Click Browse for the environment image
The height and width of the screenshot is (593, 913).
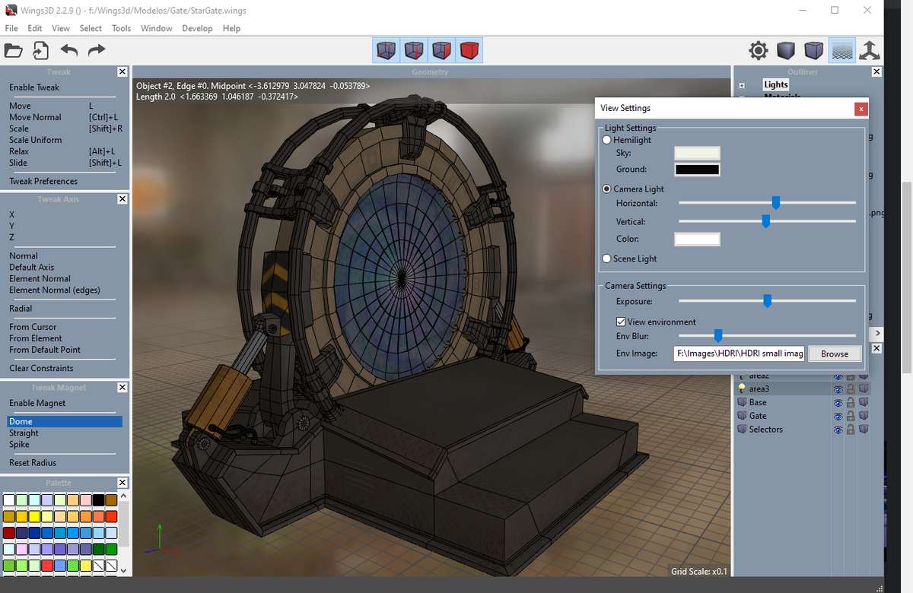coord(835,354)
